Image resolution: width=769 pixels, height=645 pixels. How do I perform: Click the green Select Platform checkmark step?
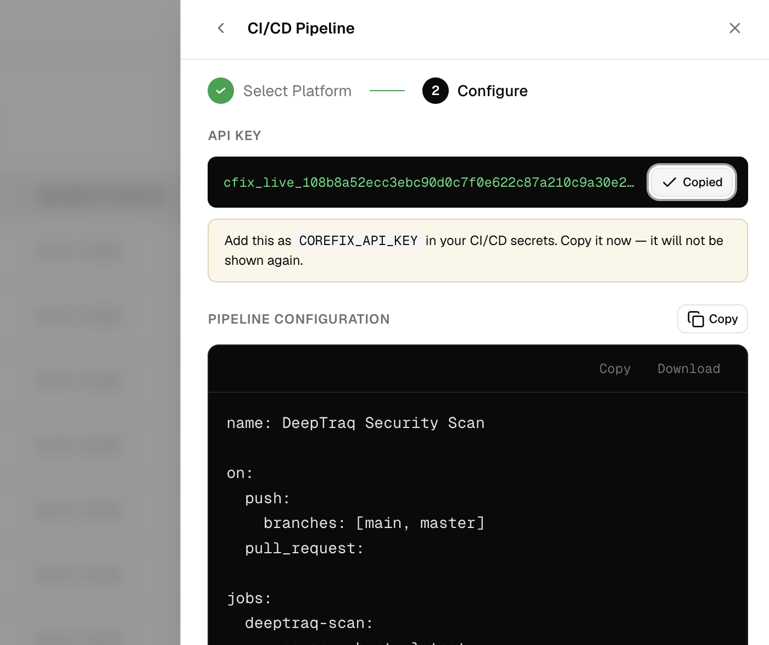tap(221, 91)
